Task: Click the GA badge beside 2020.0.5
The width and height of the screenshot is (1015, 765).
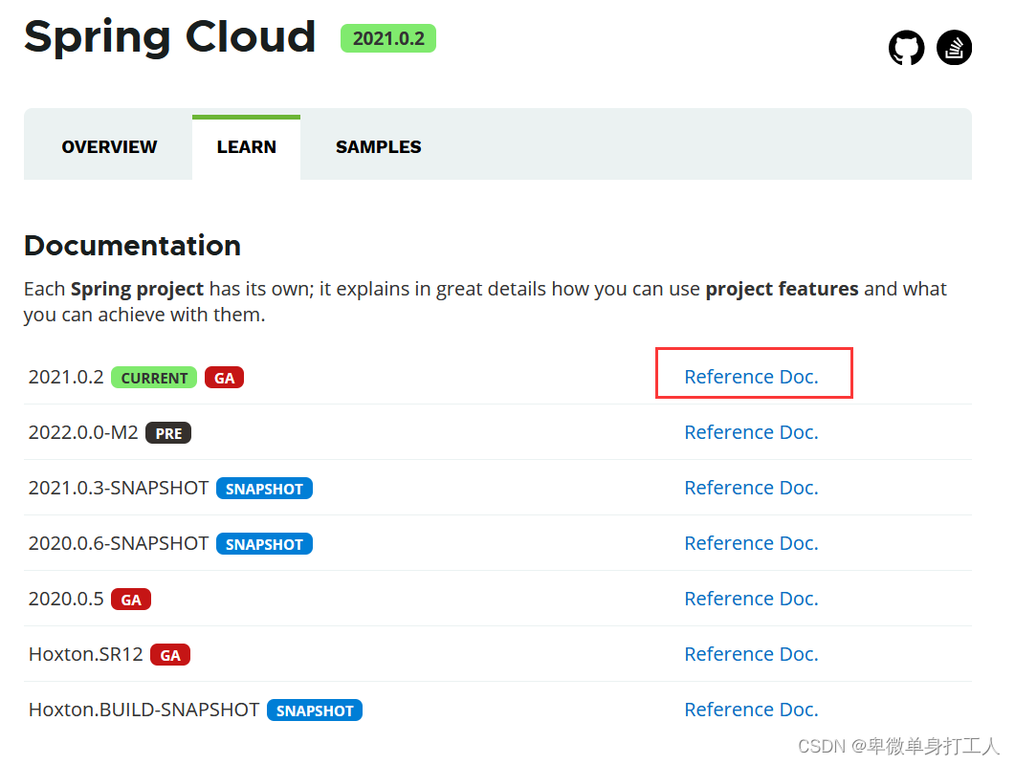Action: tap(131, 599)
